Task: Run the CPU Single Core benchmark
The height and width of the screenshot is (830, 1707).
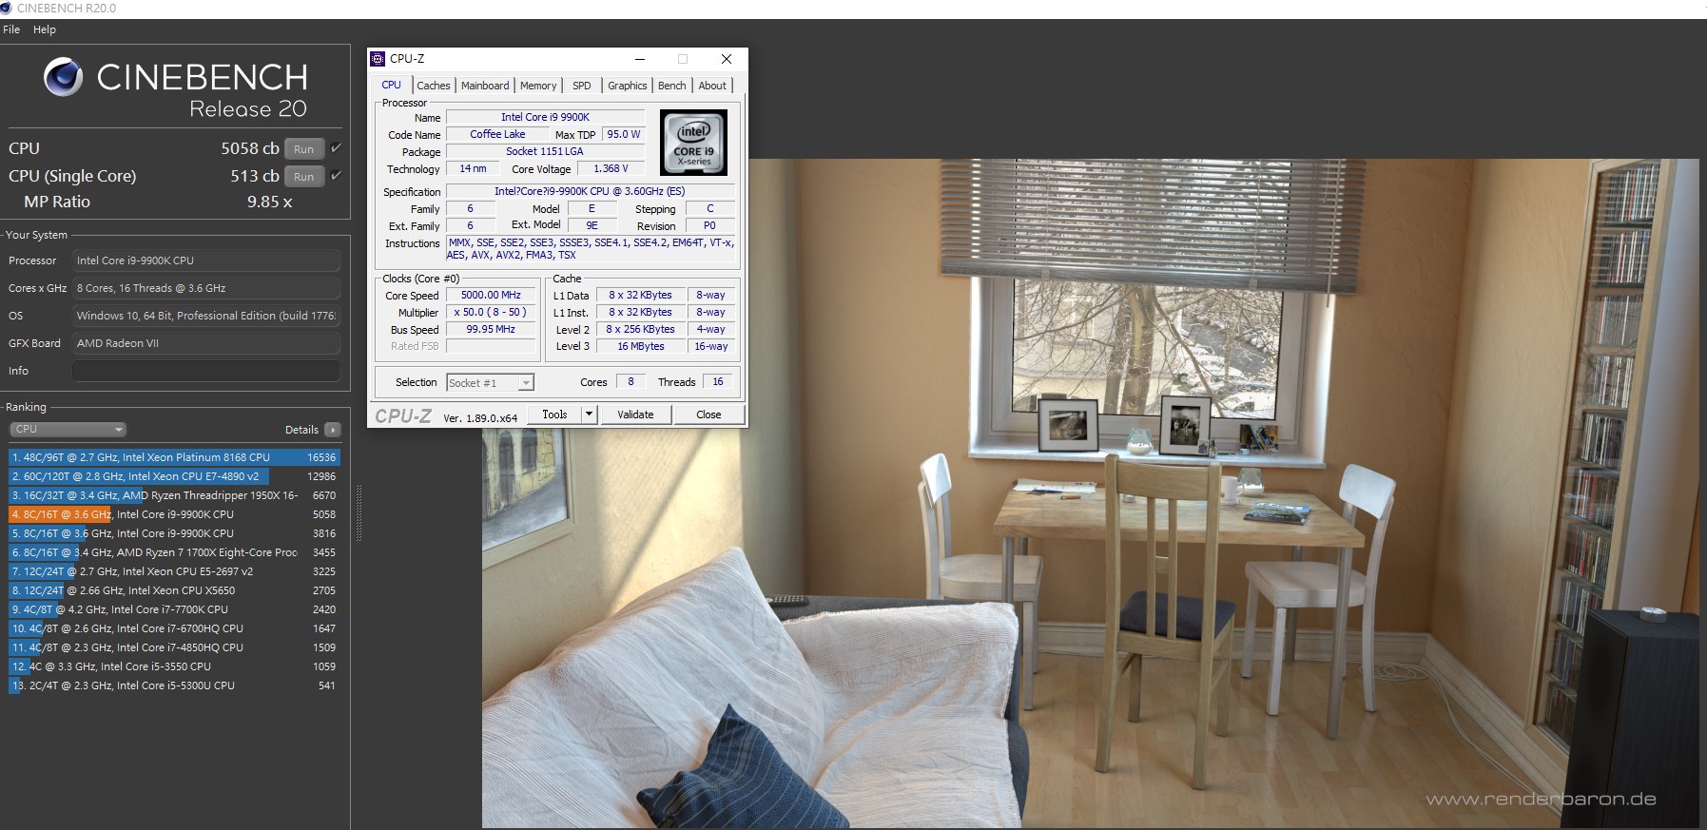Action: (x=304, y=177)
